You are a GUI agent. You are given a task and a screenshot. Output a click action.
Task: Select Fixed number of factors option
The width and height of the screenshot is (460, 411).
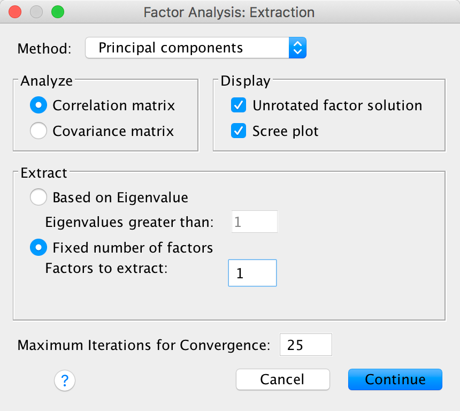point(39,248)
